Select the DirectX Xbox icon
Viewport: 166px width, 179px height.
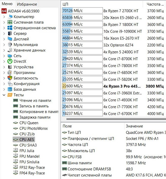10,61
